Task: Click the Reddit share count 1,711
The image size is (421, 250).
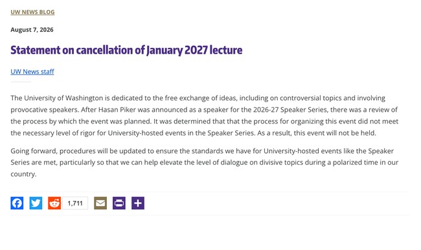Action: click(75, 203)
